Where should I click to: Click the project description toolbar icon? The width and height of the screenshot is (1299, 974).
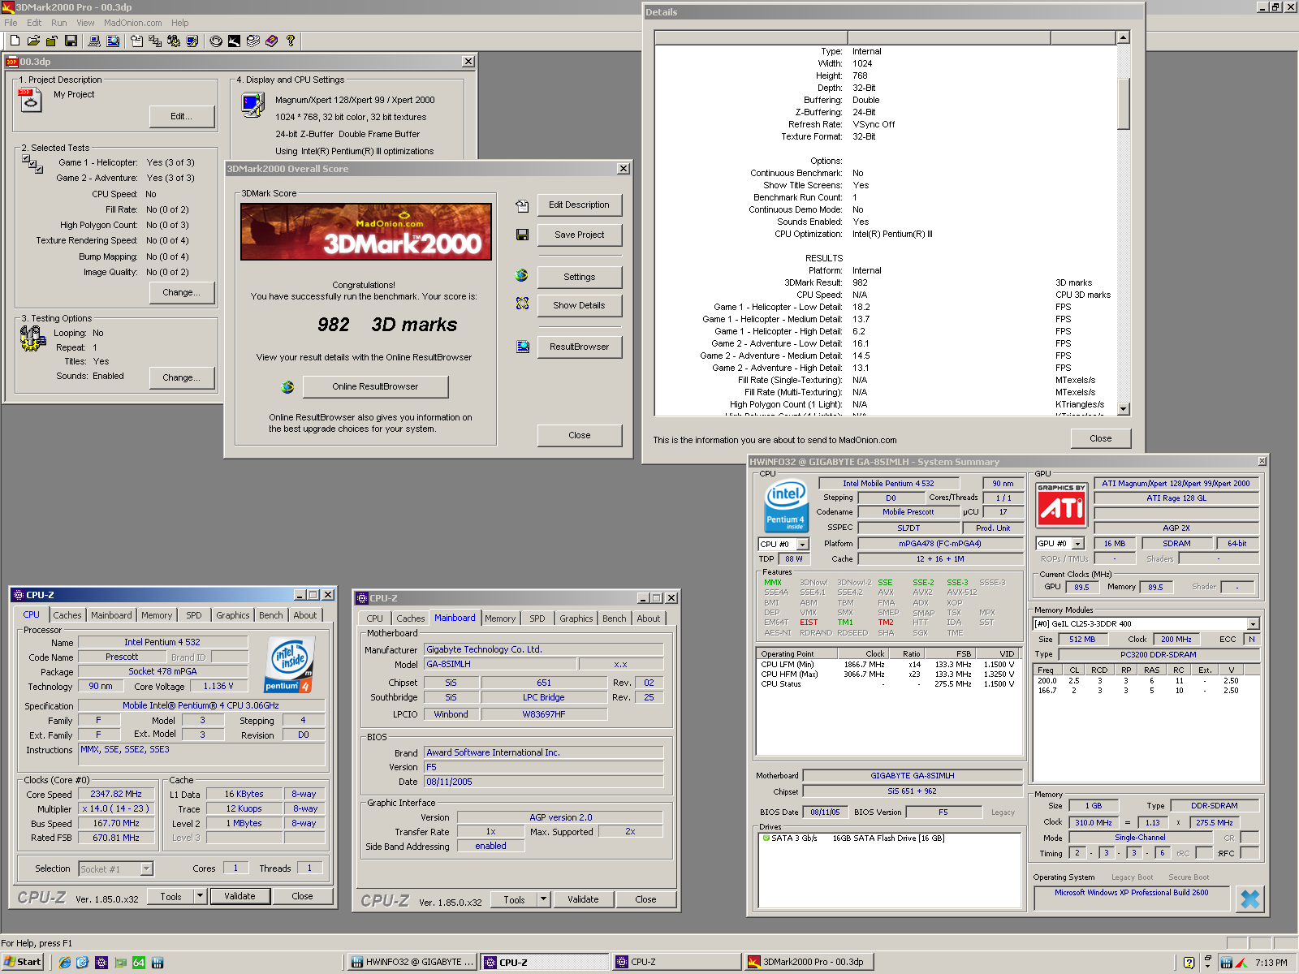tap(136, 41)
